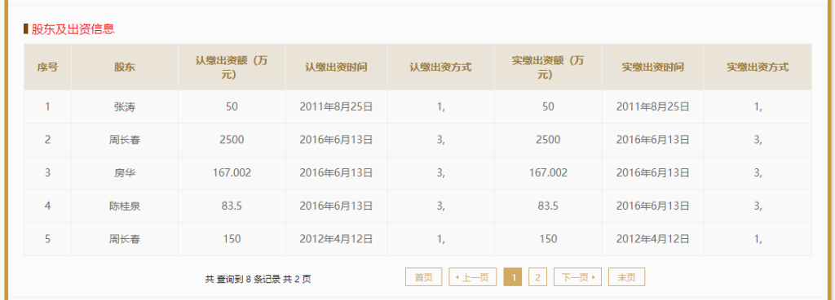
Task: Open the 首页 first page button
Action: tap(424, 277)
